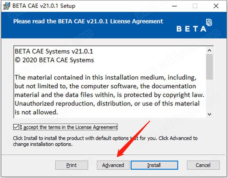This screenshot has height=178, width=228.
Task: Click the 'Please read the BETA CAE' banner heading
Action: [x=88, y=21]
